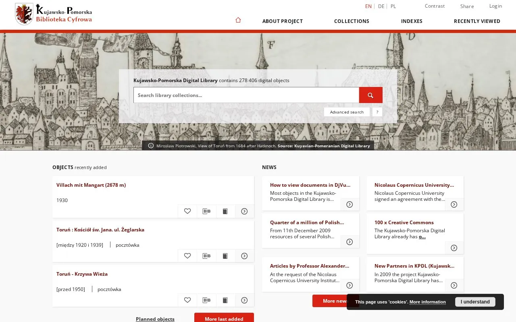Viewport: 516px width, 322px height.
Task: Switch language to PL
Action: point(393,6)
